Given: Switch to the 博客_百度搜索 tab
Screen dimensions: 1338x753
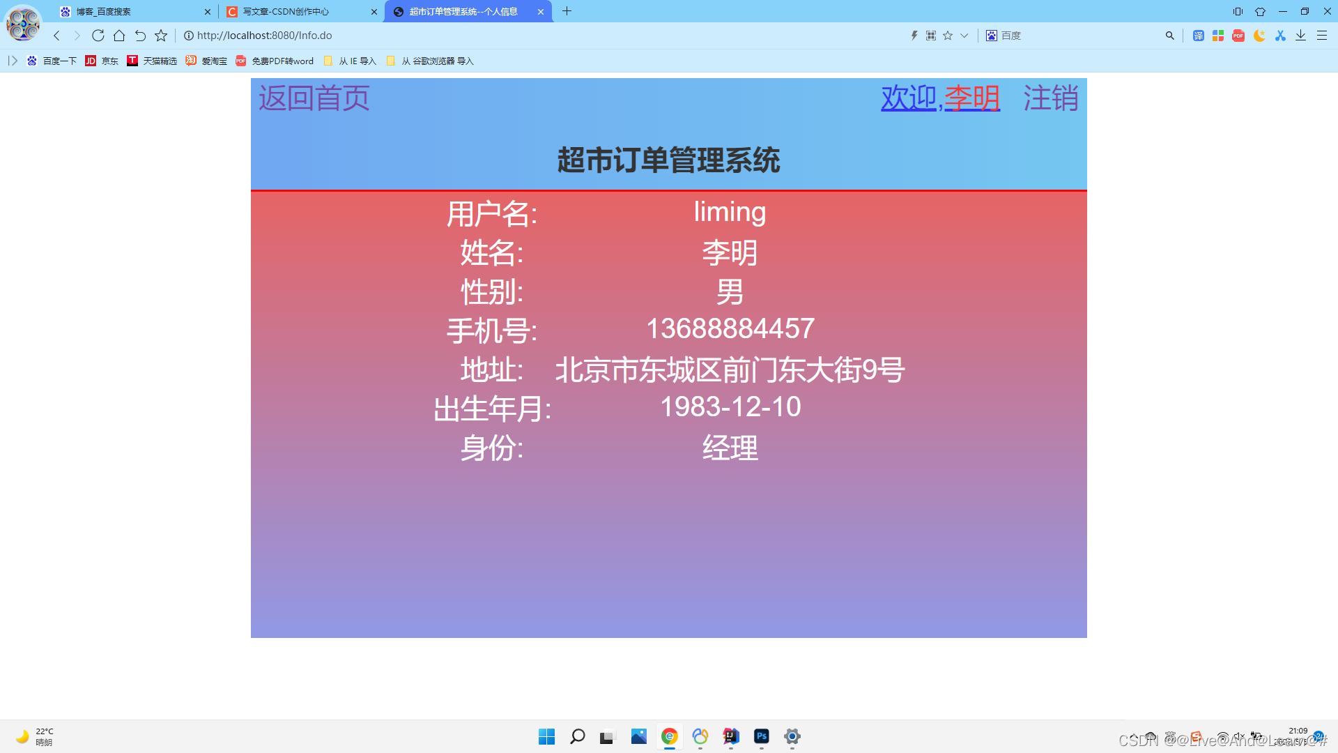Looking at the screenshot, I should tap(104, 12).
